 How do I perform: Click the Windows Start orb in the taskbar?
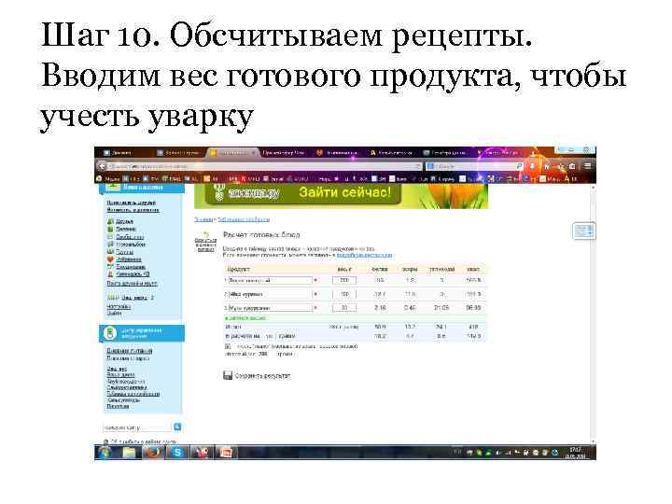point(104,452)
